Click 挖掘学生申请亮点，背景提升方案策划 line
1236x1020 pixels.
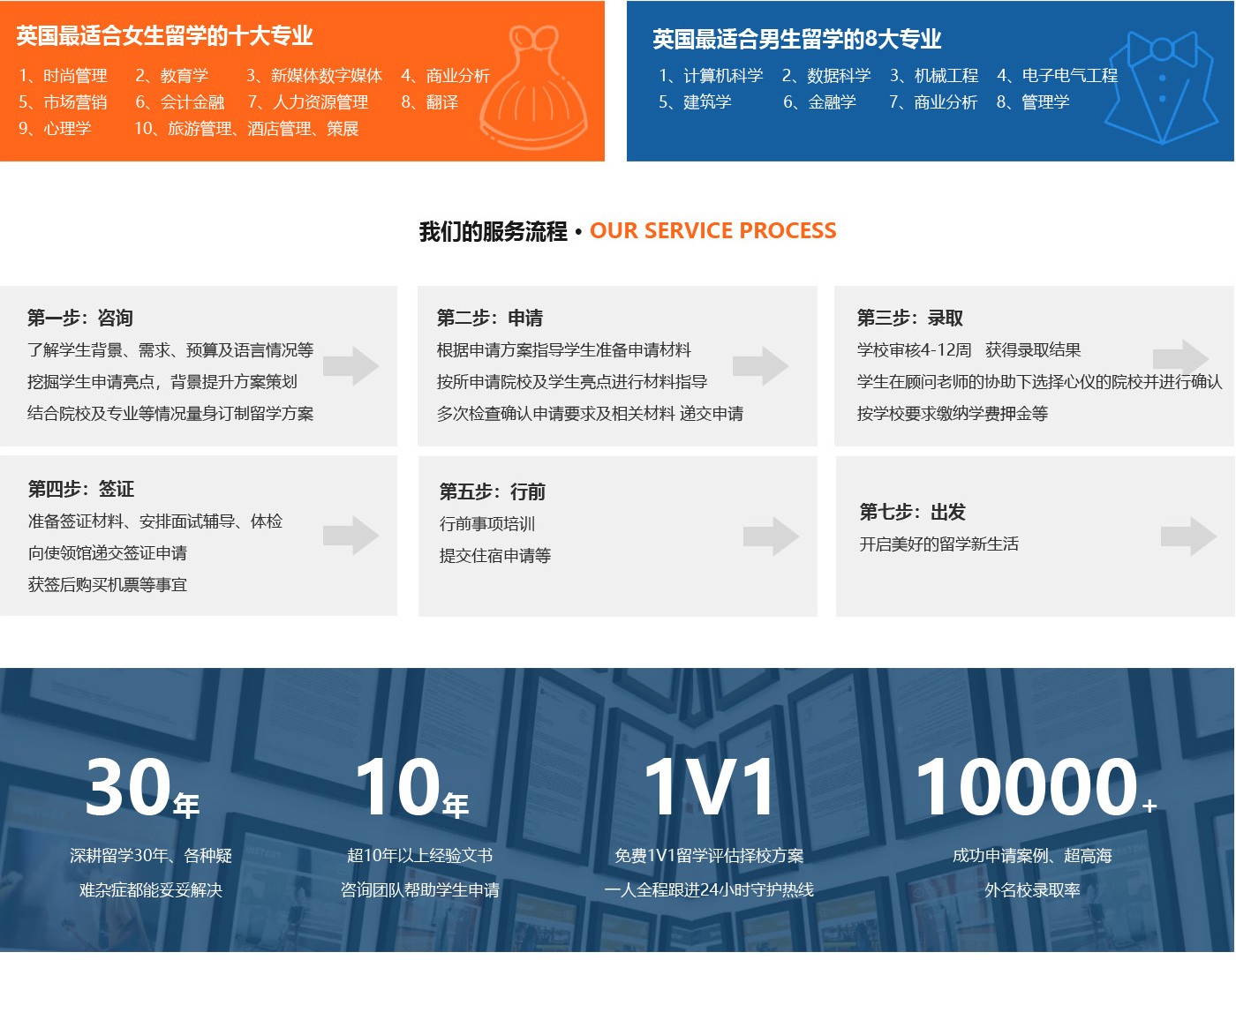[162, 382]
